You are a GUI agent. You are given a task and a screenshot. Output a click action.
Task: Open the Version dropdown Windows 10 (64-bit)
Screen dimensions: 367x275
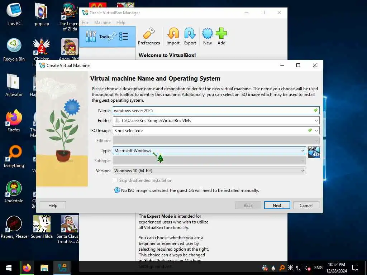click(x=209, y=171)
